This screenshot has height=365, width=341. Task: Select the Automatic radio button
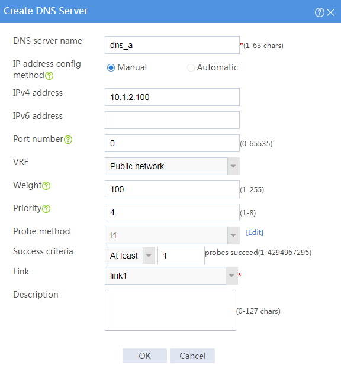point(191,68)
